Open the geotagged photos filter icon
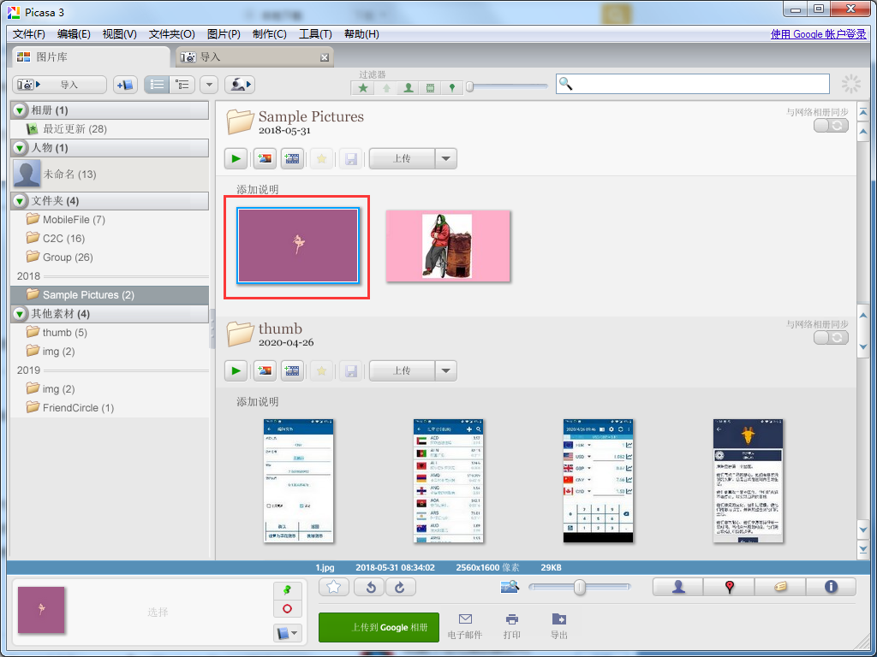The height and width of the screenshot is (657, 877). tap(451, 87)
